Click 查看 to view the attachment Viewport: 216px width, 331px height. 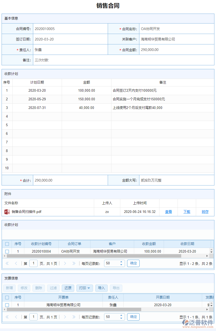click(x=168, y=212)
